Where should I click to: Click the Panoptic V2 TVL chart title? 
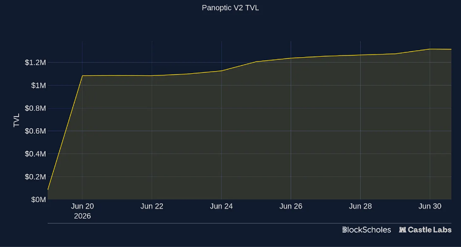pyautogui.click(x=230, y=7)
